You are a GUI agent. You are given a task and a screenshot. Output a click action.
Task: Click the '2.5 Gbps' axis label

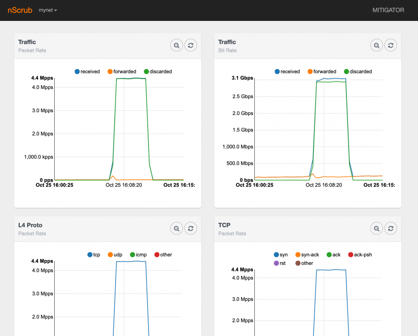pos(242,96)
